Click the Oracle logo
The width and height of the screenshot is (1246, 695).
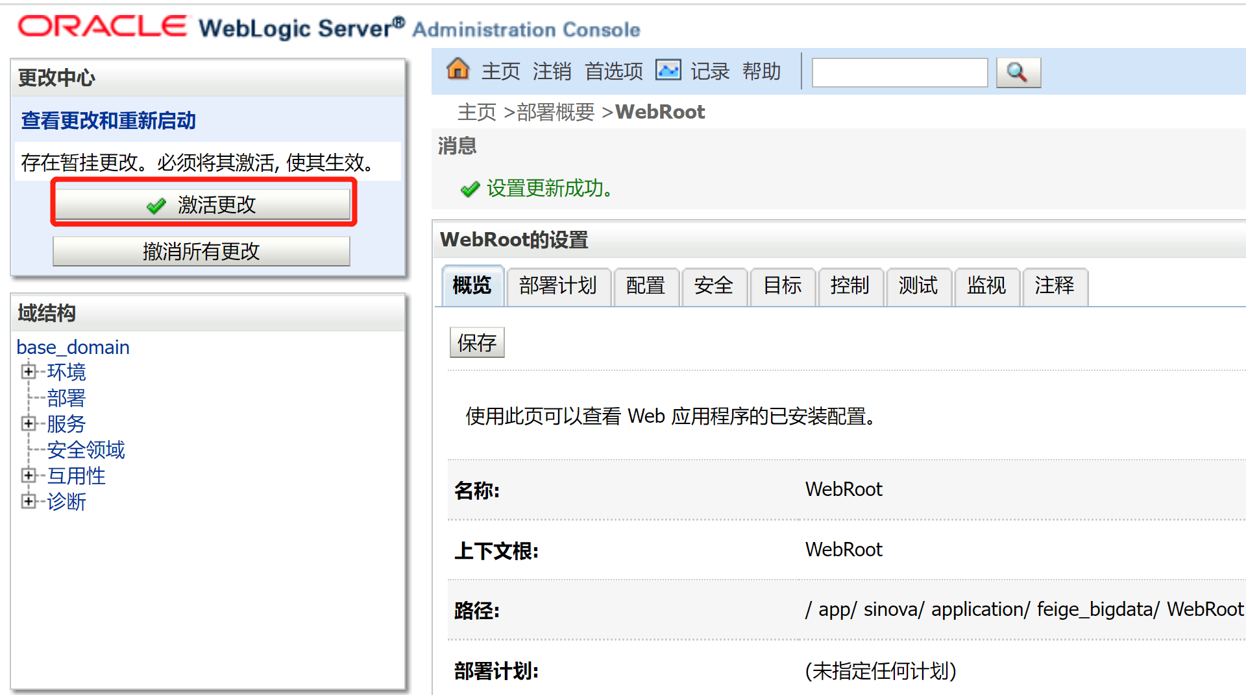coord(102,27)
